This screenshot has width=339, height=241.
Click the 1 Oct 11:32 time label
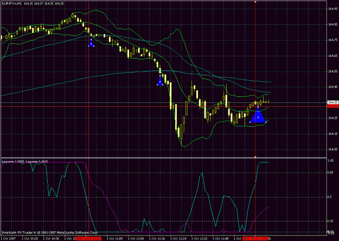pos(199,239)
